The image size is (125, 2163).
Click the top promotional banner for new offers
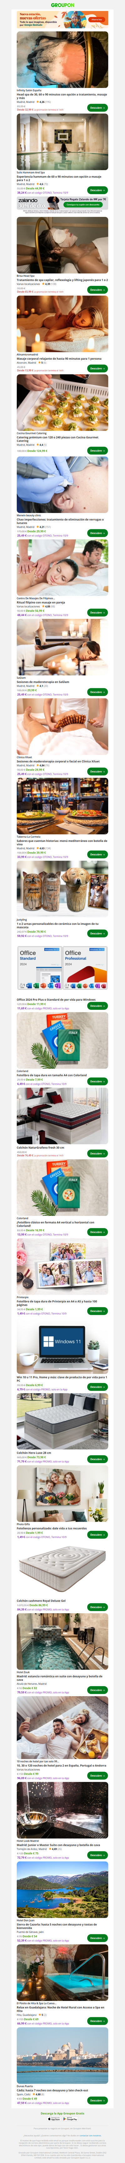[x=62, y=19]
